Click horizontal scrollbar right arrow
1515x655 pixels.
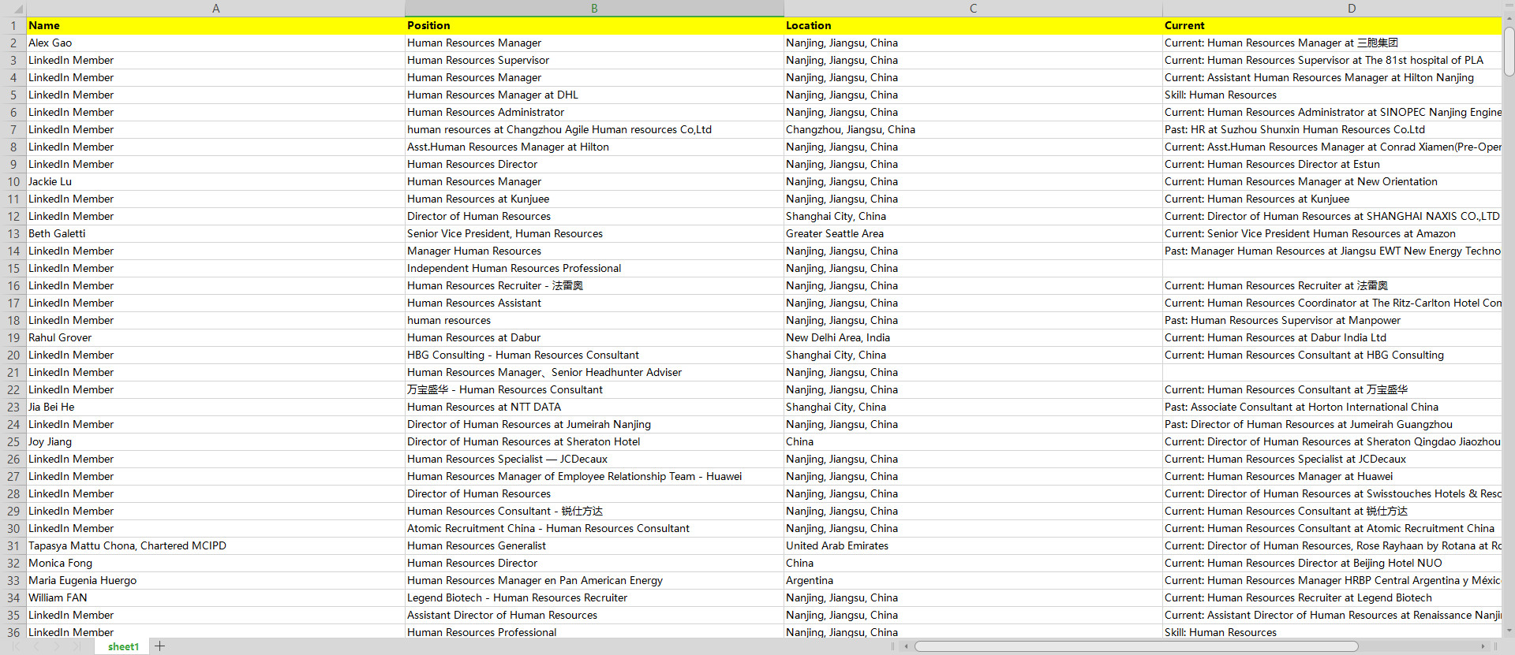click(x=1483, y=646)
